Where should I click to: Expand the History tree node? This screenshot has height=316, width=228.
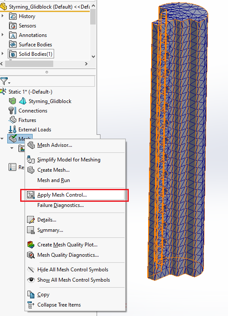3,16
